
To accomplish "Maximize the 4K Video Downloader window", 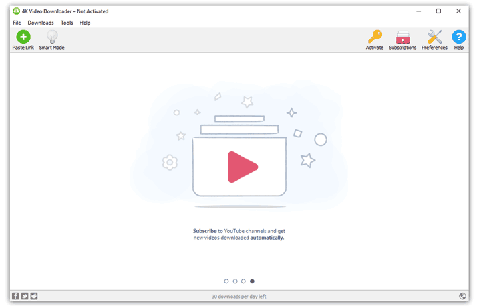I will pyautogui.click(x=438, y=11).
